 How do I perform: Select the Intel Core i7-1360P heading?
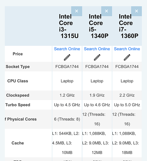tap(129, 26)
